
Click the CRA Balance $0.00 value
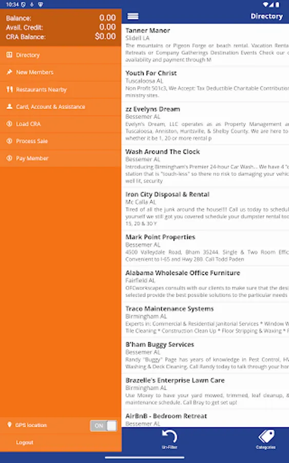point(105,37)
